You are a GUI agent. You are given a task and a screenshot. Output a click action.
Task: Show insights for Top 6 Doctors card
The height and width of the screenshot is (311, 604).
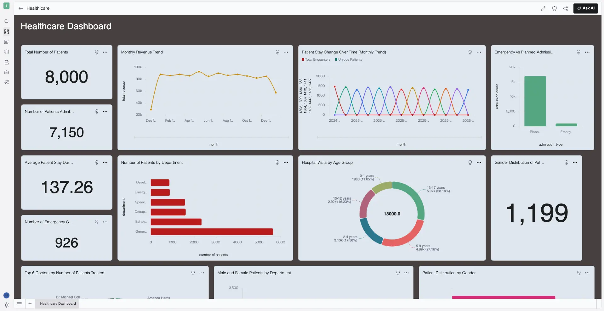[193, 273]
